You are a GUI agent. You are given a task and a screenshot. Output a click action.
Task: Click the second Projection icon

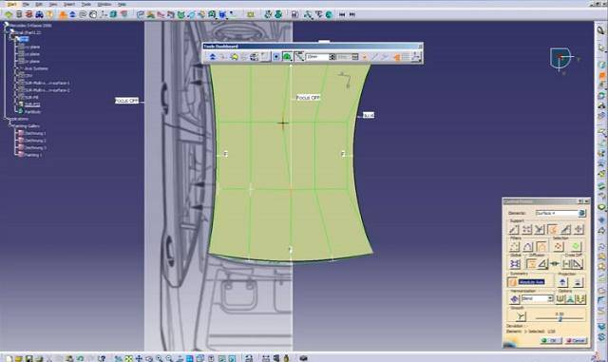coord(578,282)
